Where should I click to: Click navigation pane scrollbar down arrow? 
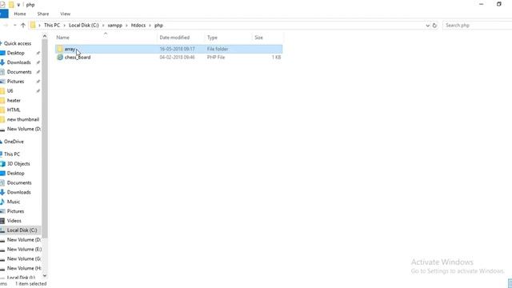(45, 276)
